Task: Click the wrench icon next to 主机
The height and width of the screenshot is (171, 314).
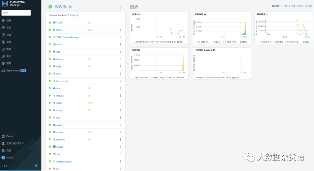Action: click(89, 22)
